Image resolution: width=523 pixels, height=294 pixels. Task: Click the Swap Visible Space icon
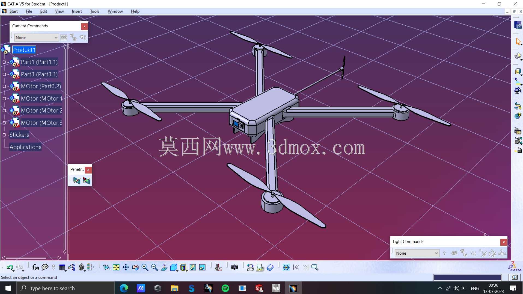tap(202, 267)
